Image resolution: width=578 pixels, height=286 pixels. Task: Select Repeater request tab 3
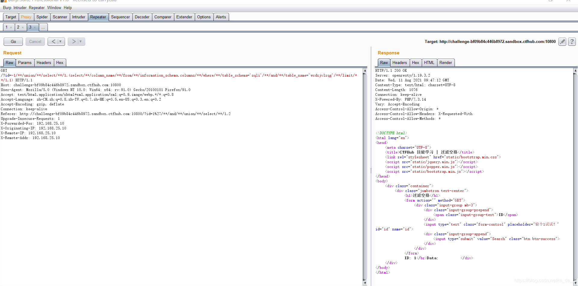tap(30, 27)
